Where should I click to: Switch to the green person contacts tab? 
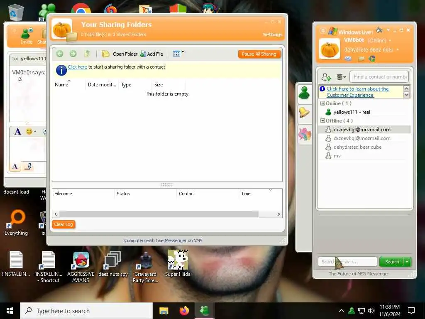pos(304,93)
